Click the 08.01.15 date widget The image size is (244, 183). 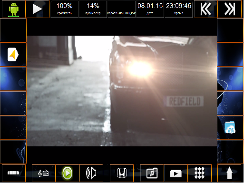[x=150, y=9]
